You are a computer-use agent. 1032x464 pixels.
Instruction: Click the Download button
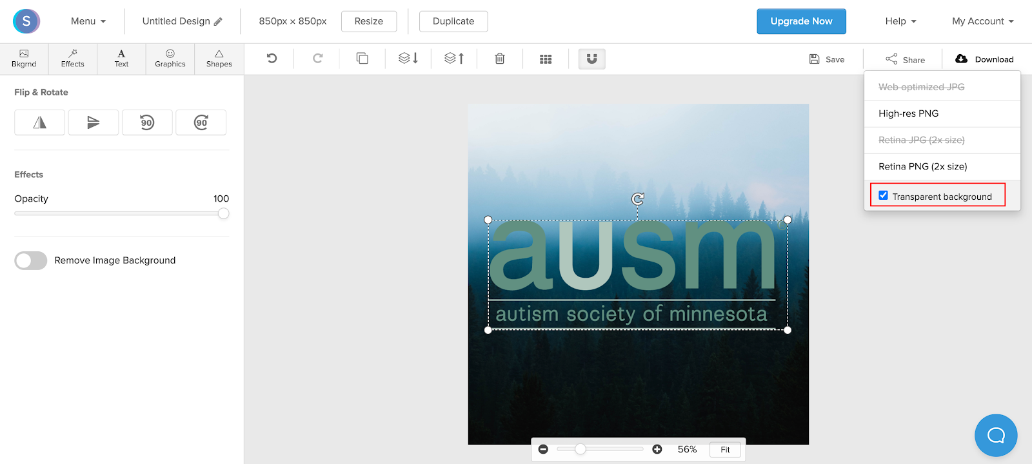[984, 59]
